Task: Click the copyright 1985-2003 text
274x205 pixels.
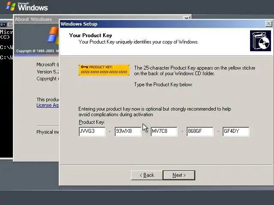Action: pos(37,51)
